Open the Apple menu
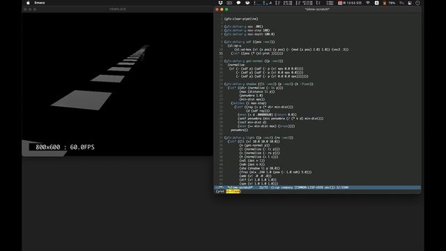This screenshot has width=446, height=251. pyautogui.click(x=28, y=3)
